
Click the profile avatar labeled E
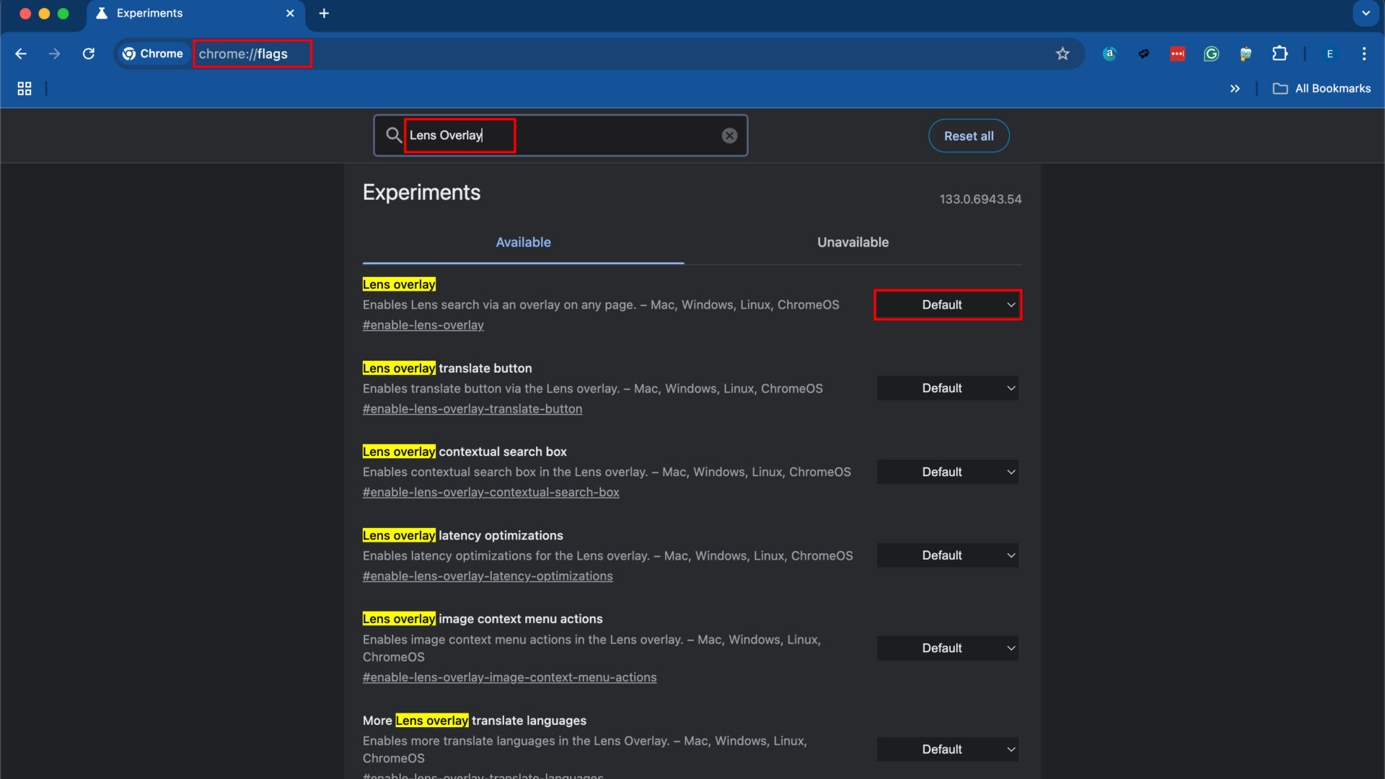pos(1329,53)
